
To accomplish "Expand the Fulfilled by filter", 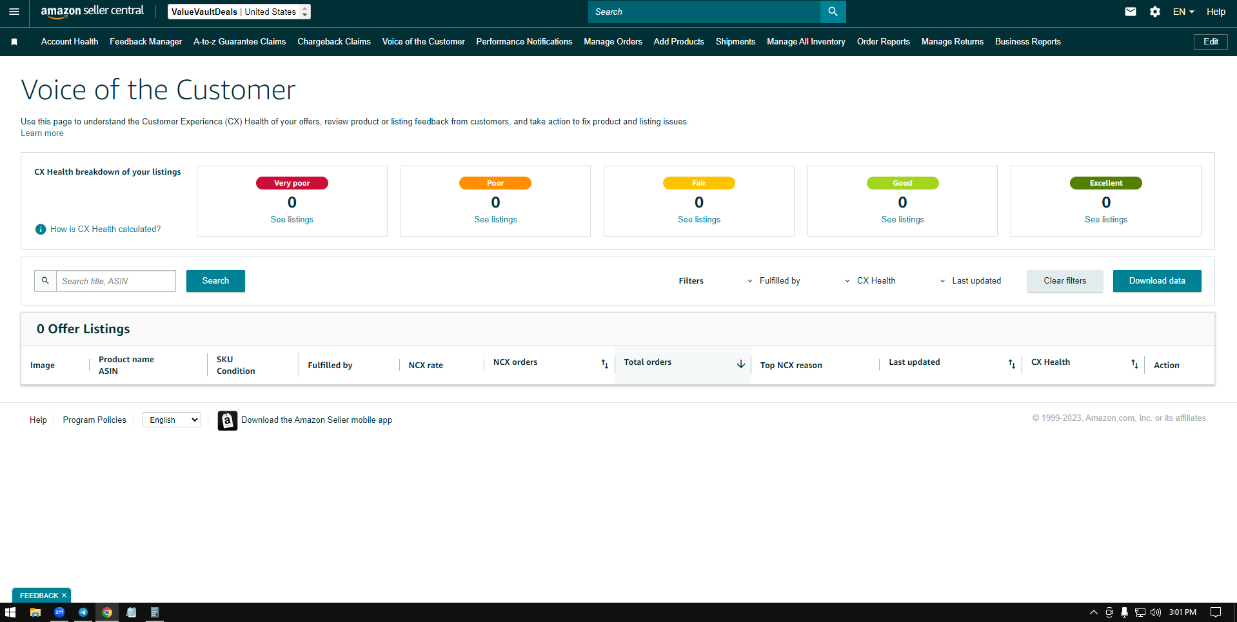I will 773,281.
